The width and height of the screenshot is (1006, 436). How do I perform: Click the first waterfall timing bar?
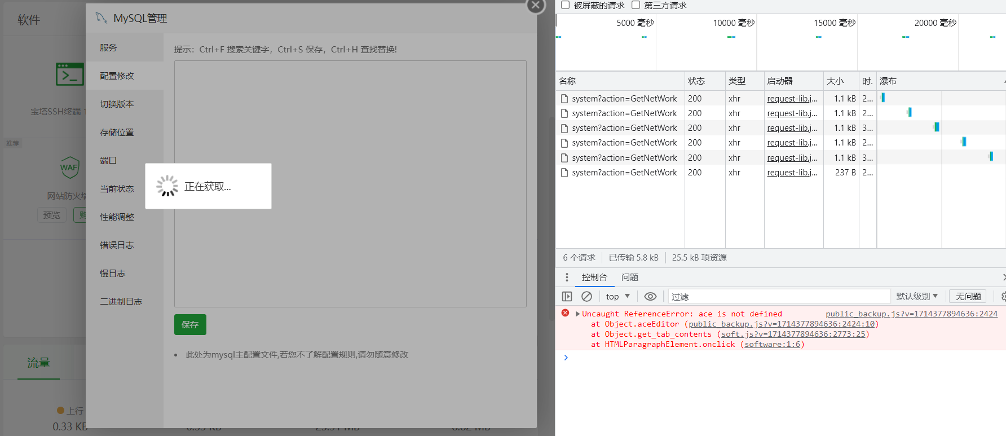883,98
